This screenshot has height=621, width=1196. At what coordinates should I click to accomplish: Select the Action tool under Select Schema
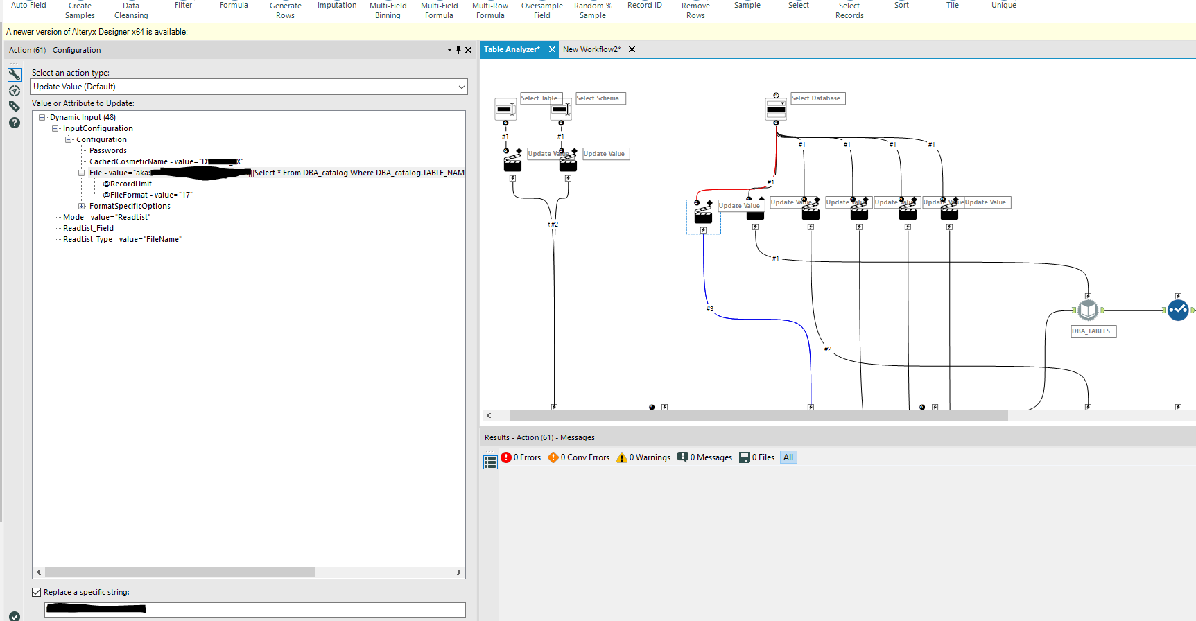coord(568,161)
